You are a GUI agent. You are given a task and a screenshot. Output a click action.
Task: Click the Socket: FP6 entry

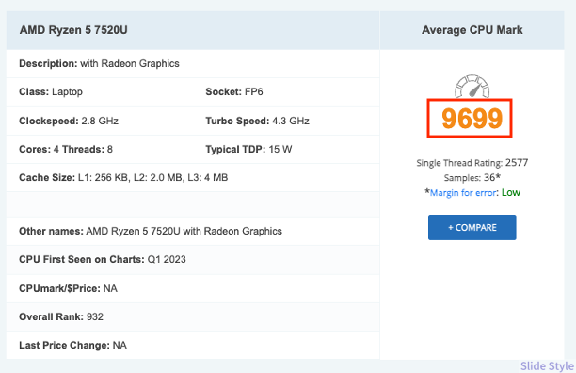pos(234,92)
